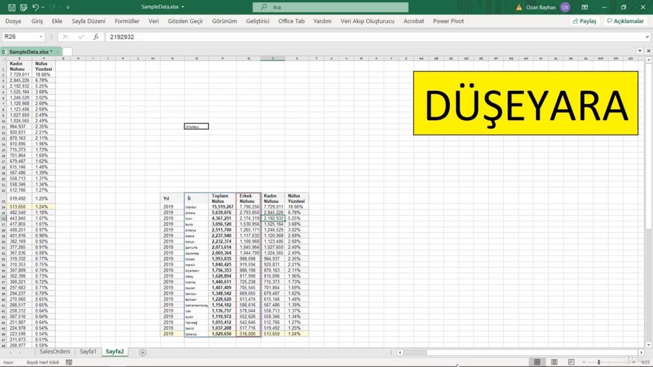Expand the Quick Access Toolbar customize menu
The height and width of the screenshot is (367, 653).
(68, 7)
